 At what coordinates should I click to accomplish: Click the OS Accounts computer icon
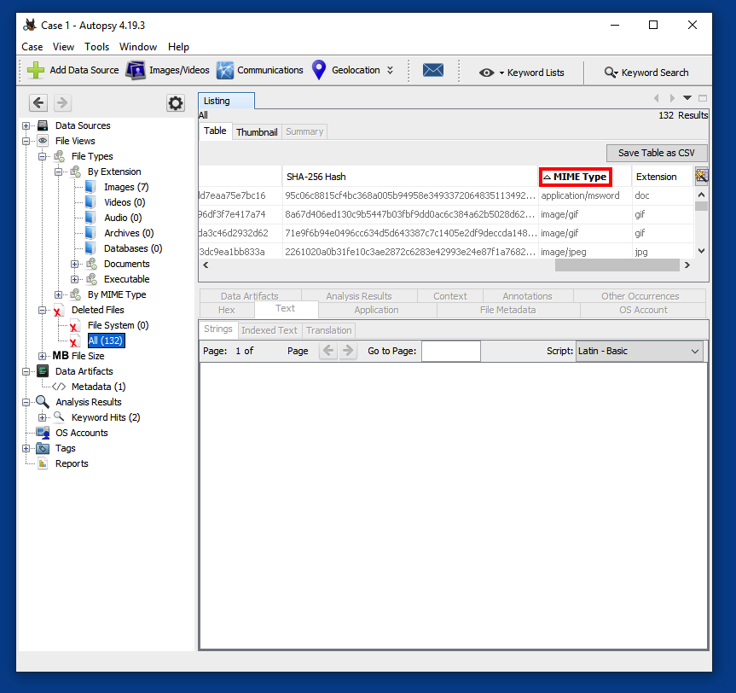click(43, 433)
